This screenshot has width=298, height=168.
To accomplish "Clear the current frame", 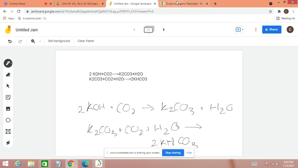I will [x=86, y=41].
